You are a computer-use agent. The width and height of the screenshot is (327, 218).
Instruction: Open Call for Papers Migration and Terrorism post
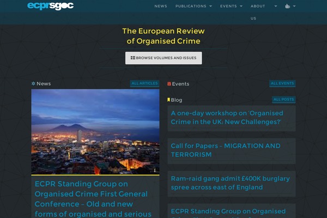226,150
